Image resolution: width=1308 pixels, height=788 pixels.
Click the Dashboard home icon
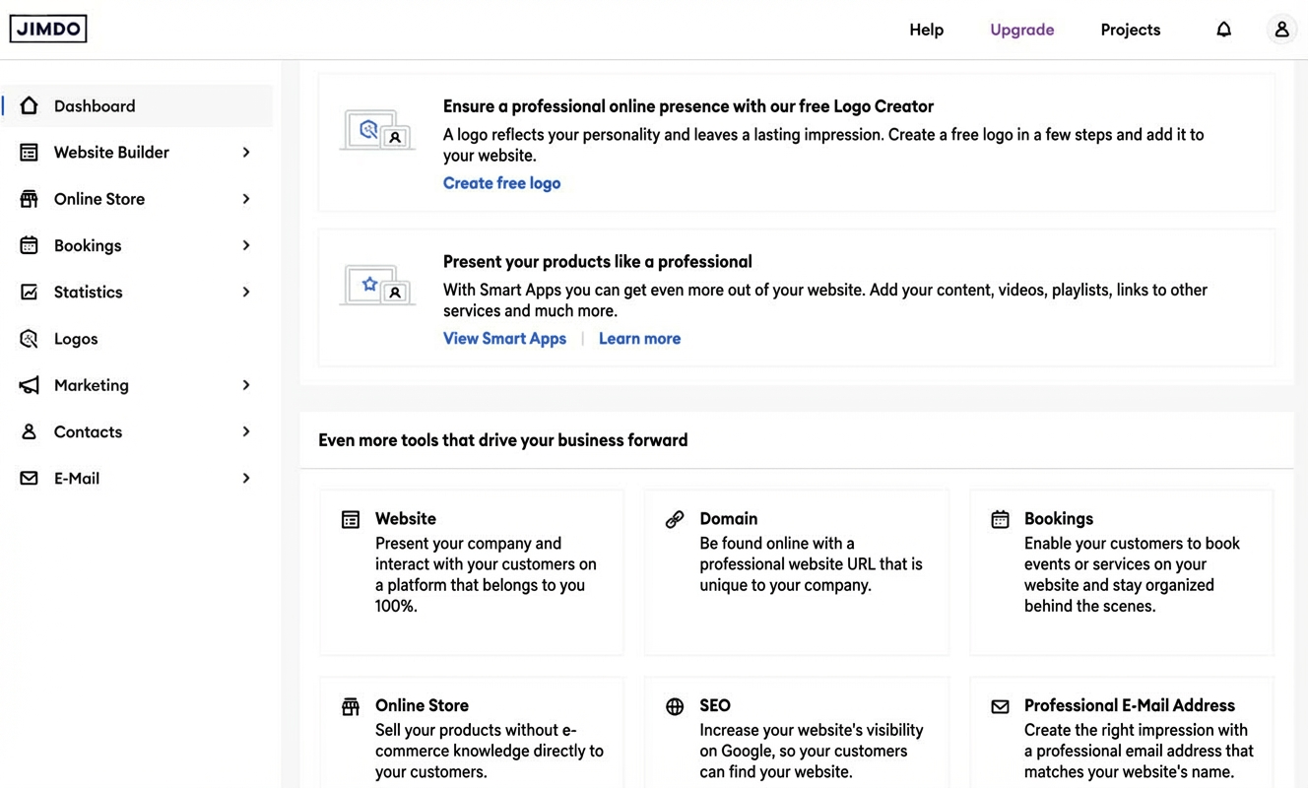coord(30,105)
